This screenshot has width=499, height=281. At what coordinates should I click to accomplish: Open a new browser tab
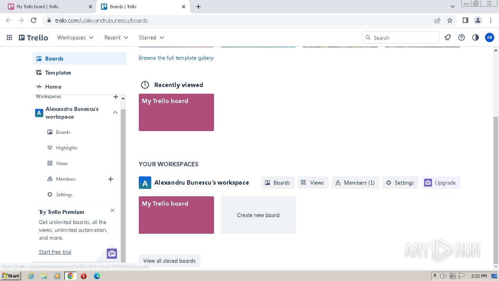(x=198, y=7)
